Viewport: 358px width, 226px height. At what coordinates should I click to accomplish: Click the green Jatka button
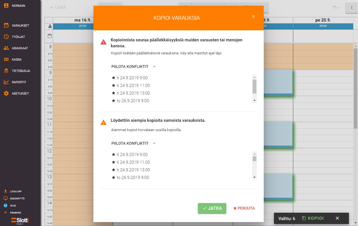coord(212,208)
